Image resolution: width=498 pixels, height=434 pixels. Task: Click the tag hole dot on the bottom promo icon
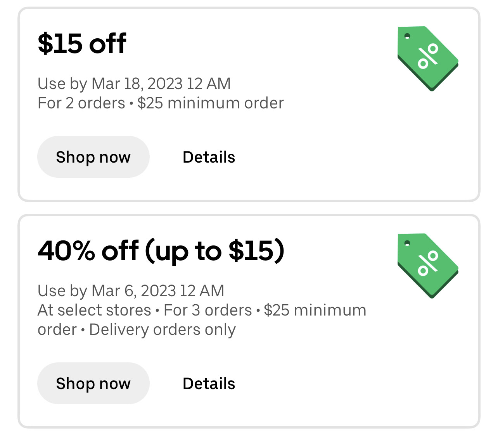[407, 244]
